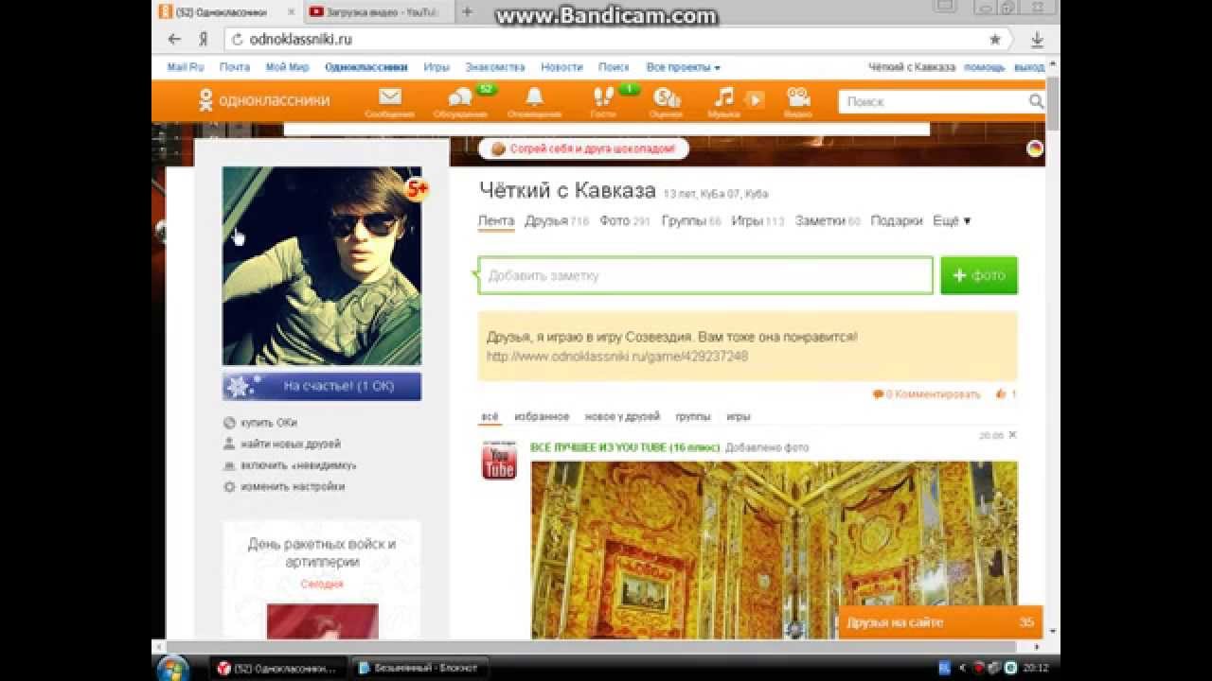Screen dimensions: 1212x681
Task: Click the thumbs-up Класс icon on note
Action: pos(1001,393)
